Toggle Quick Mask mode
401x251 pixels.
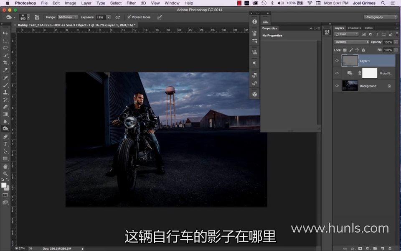click(x=5, y=195)
